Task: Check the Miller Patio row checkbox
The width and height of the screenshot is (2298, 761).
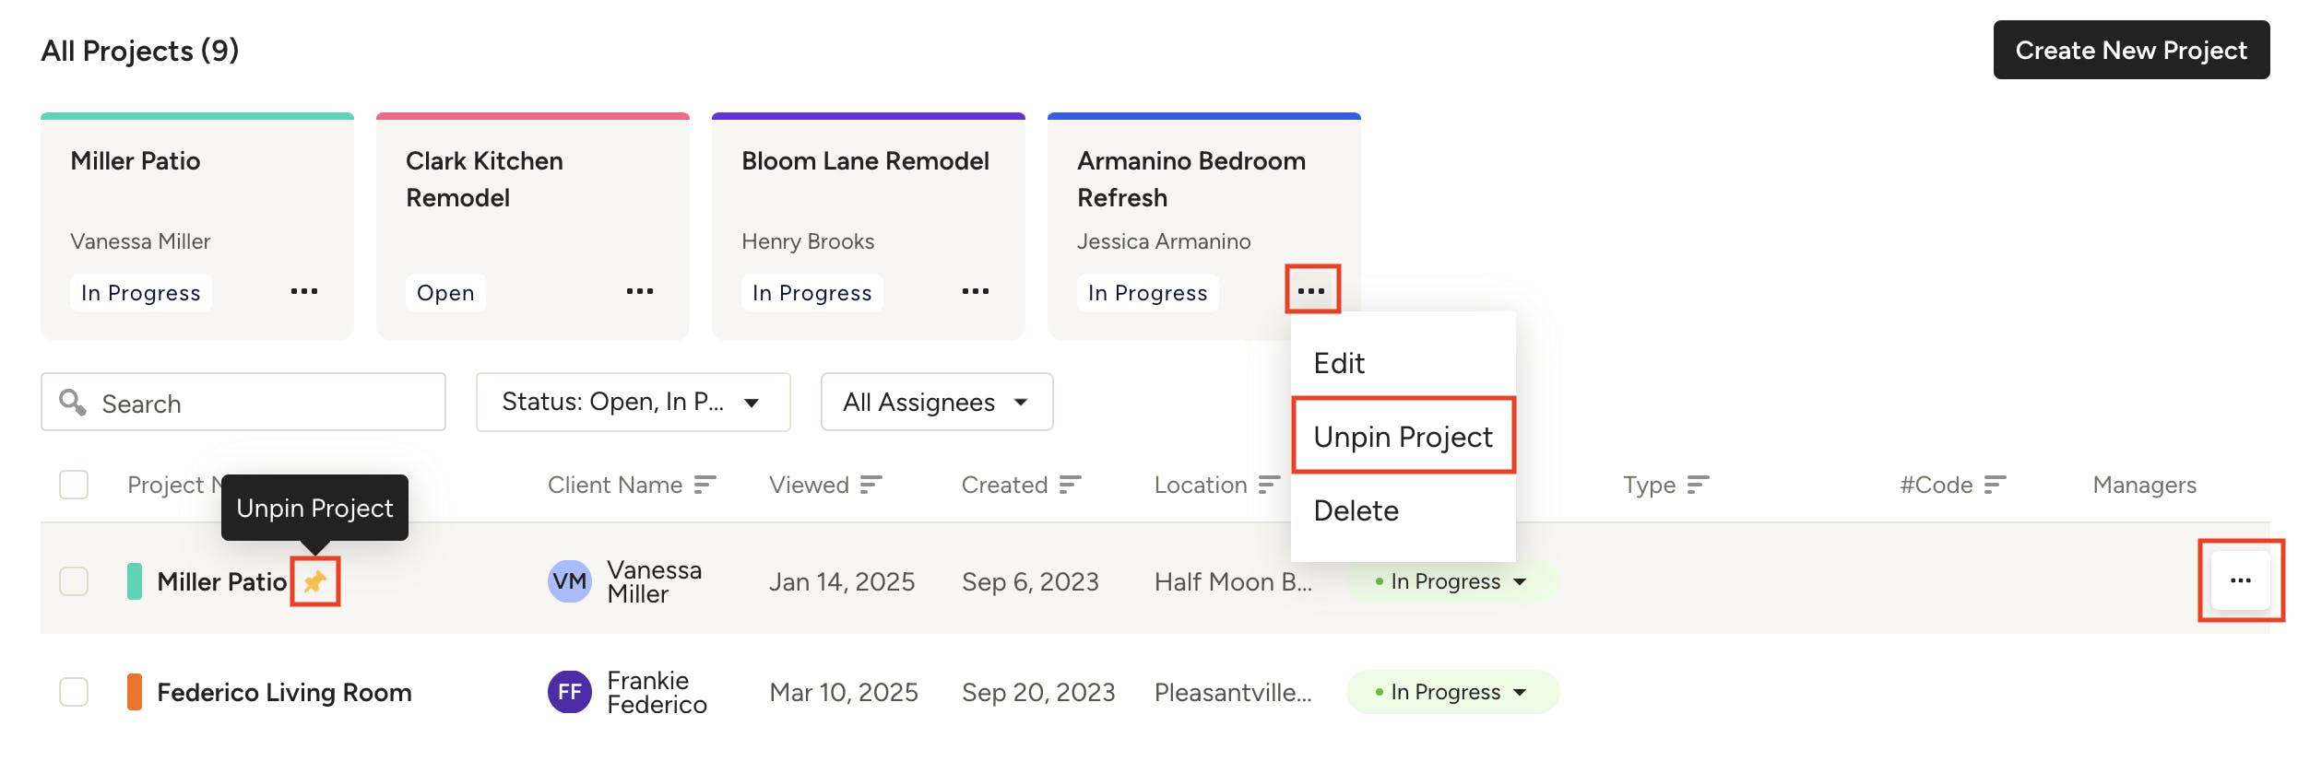Action: tap(74, 581)
